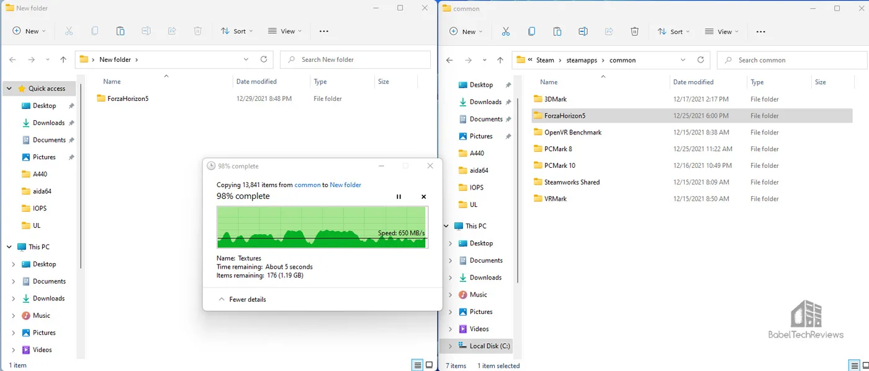Select VRMark folder
The height and width of the screenshot is (371, 869).
click(556, 199)
